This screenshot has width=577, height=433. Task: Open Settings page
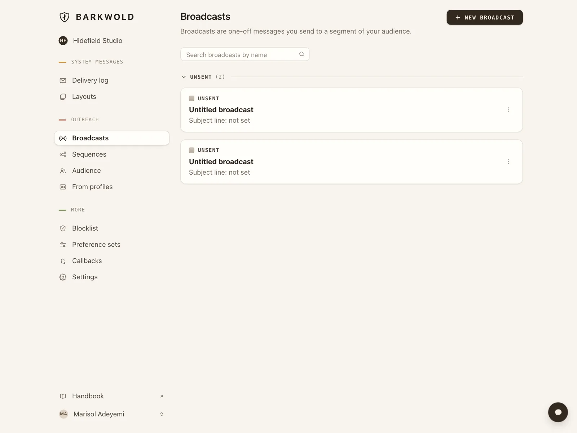point(112,277)
